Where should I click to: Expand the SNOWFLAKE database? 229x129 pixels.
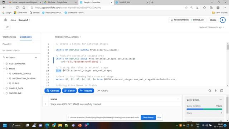[4, 93]
